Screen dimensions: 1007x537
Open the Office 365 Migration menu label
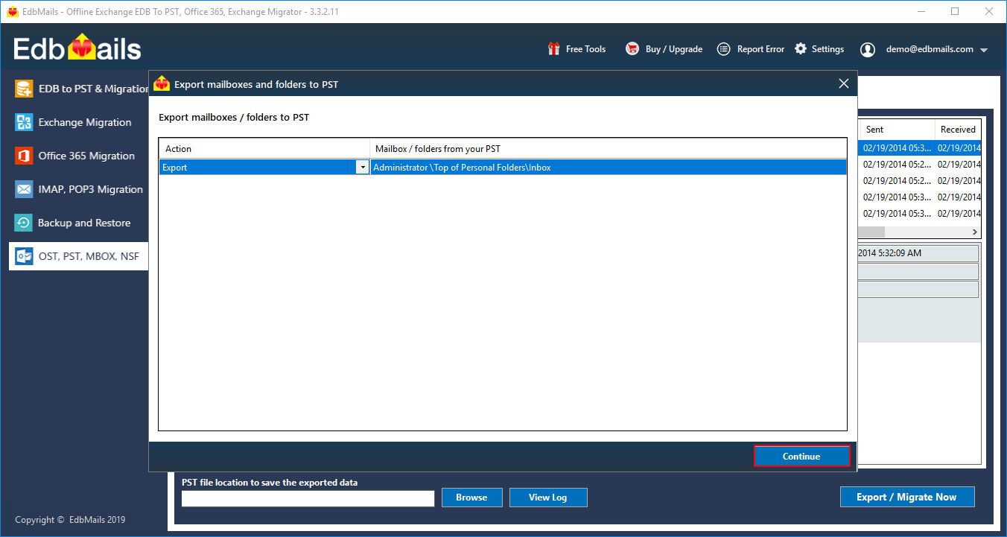coord(86,156)
